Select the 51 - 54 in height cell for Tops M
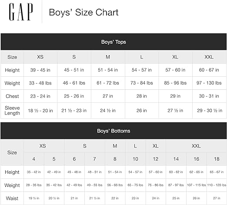The height and width of the screenshot is (205, 227). pyautogui.click(x=108, y=70)
